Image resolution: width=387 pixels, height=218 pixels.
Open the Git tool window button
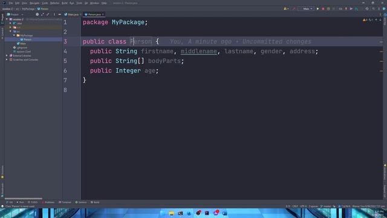point(10,202)
